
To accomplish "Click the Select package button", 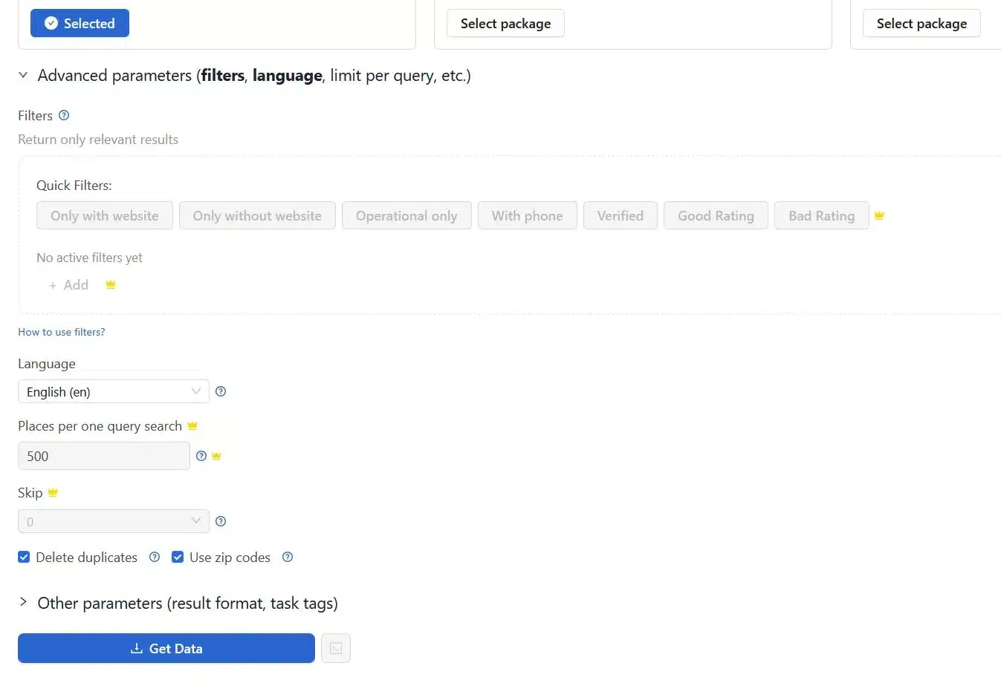I will 505,24.
